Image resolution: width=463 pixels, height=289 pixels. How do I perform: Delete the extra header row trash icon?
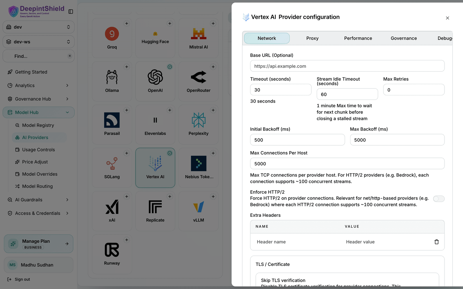(x=436, y=242)
